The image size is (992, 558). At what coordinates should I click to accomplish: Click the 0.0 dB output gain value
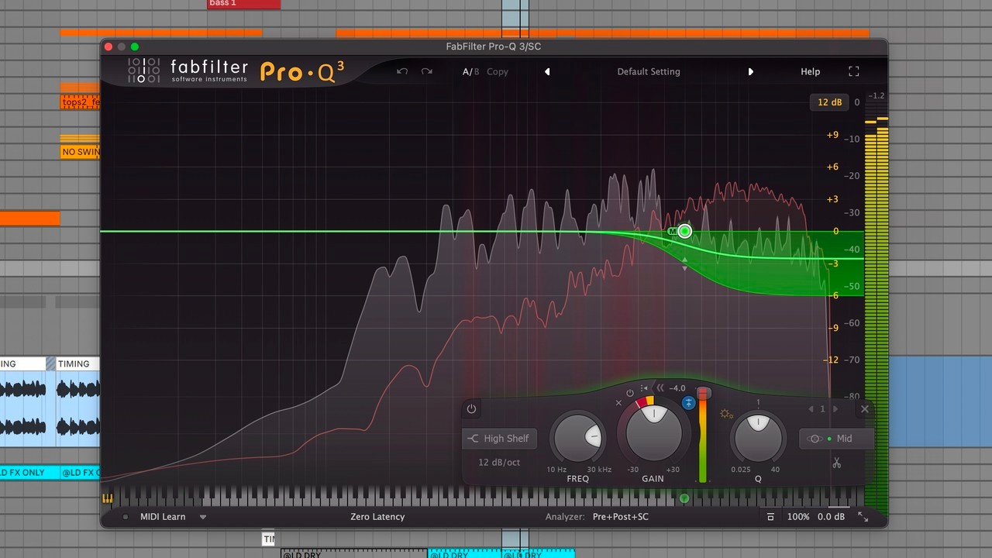tap(831, 517)
